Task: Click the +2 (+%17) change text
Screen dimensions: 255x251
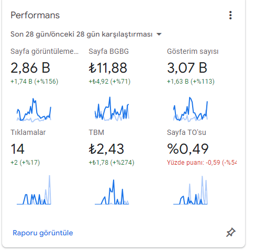Action: [x=25, y=163]
